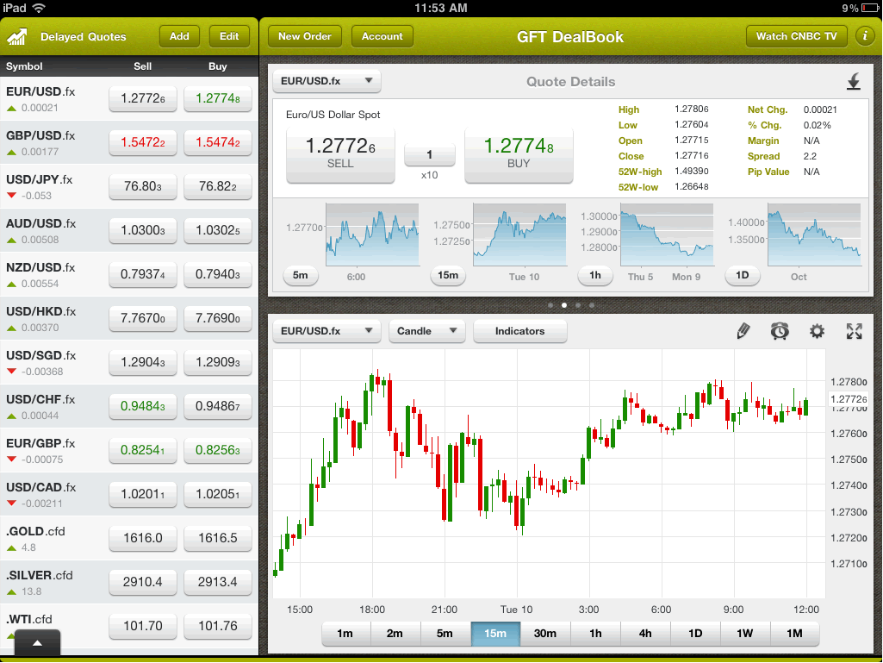Image resolution: width=883 pixels, height=663 pixels.
Task: Tap the download arrow in Quote Details
Action: tap(854, 82)
